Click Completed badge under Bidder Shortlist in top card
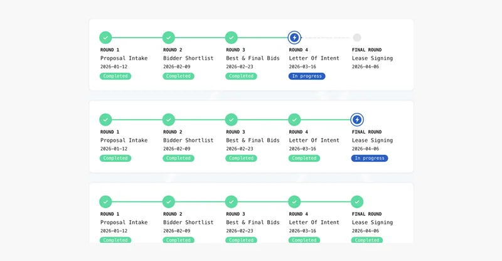 tap(178, 76)
